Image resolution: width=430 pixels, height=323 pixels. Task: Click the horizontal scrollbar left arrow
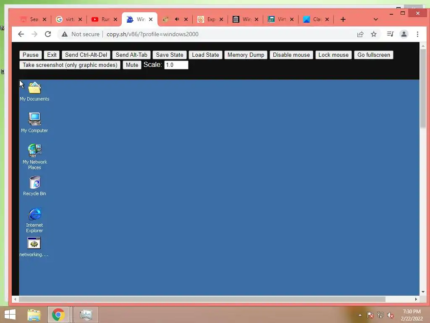click(x=15, y=299)
